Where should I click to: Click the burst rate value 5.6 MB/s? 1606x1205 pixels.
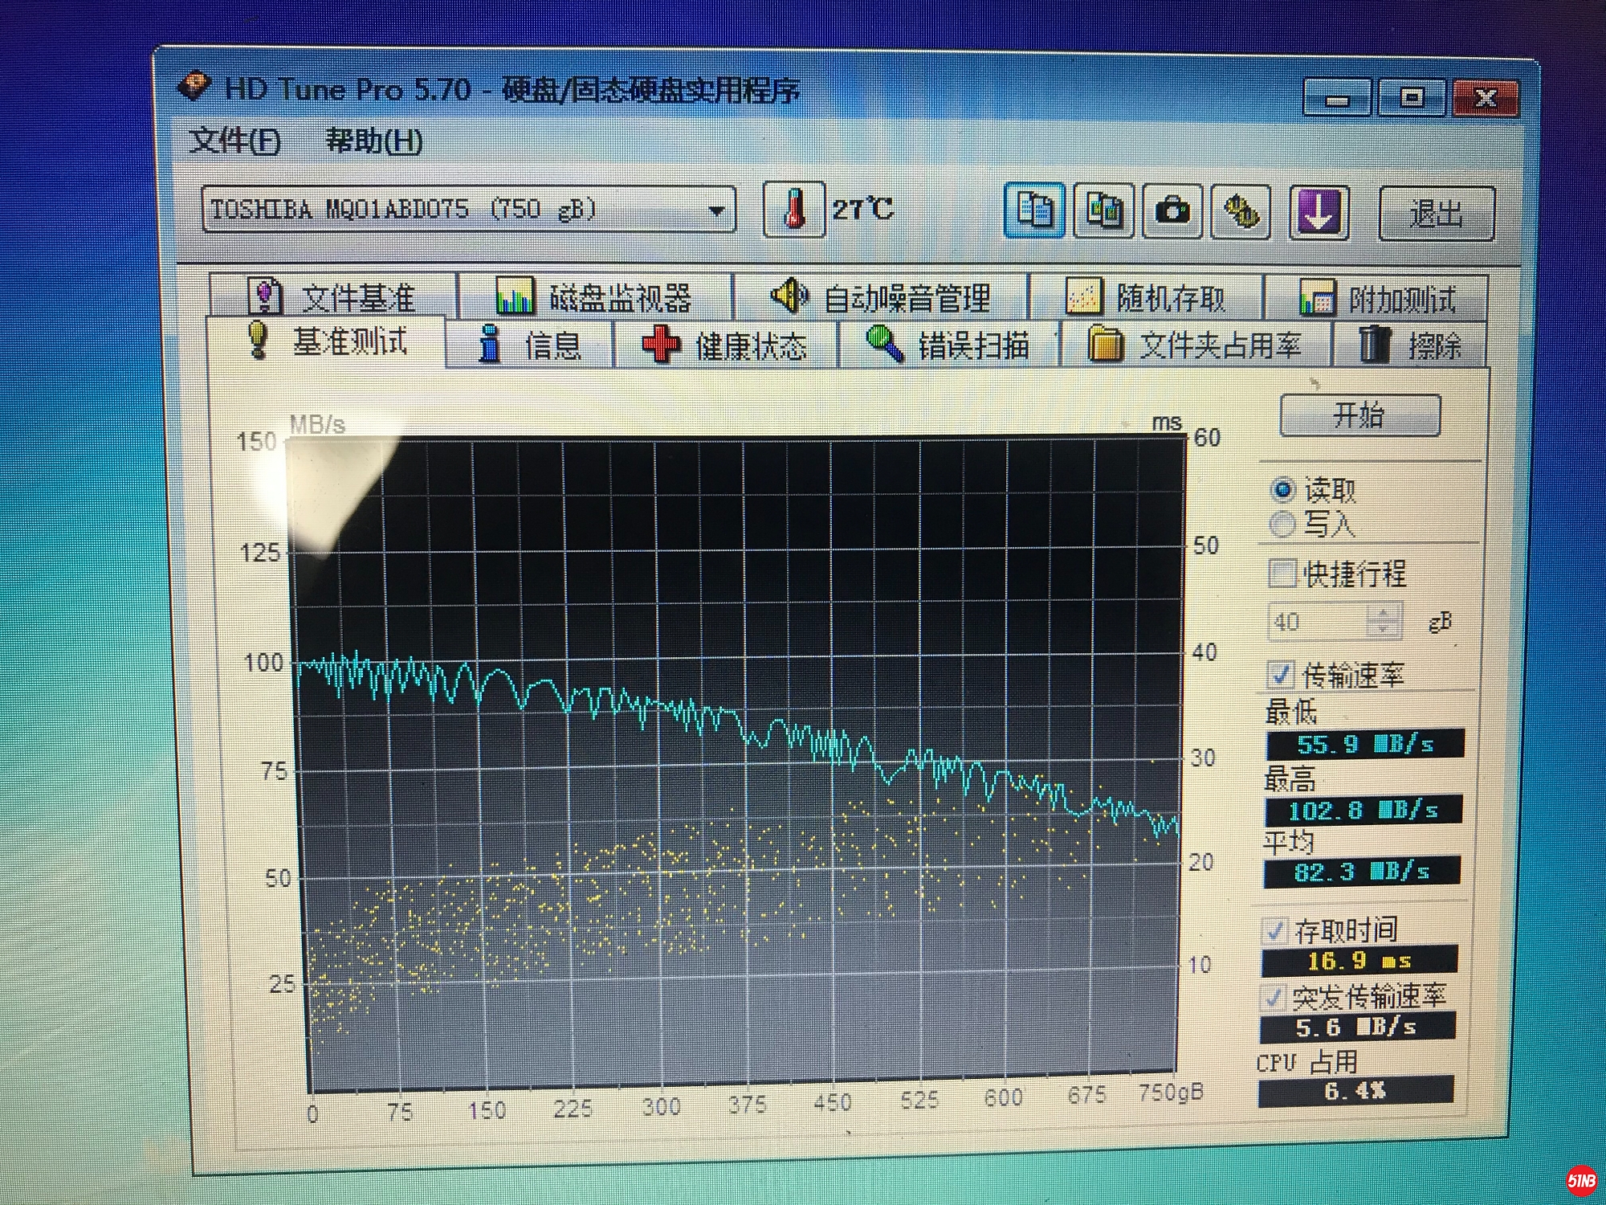(x=1357, y=1027)
